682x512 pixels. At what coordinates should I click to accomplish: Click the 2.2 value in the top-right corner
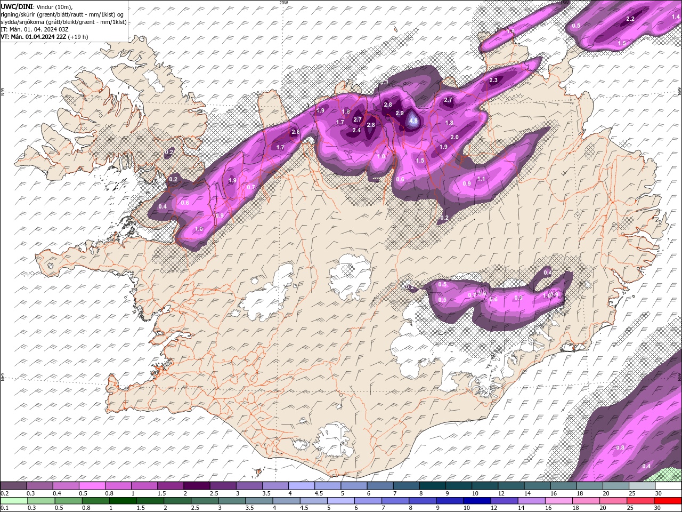coord(630,19)
